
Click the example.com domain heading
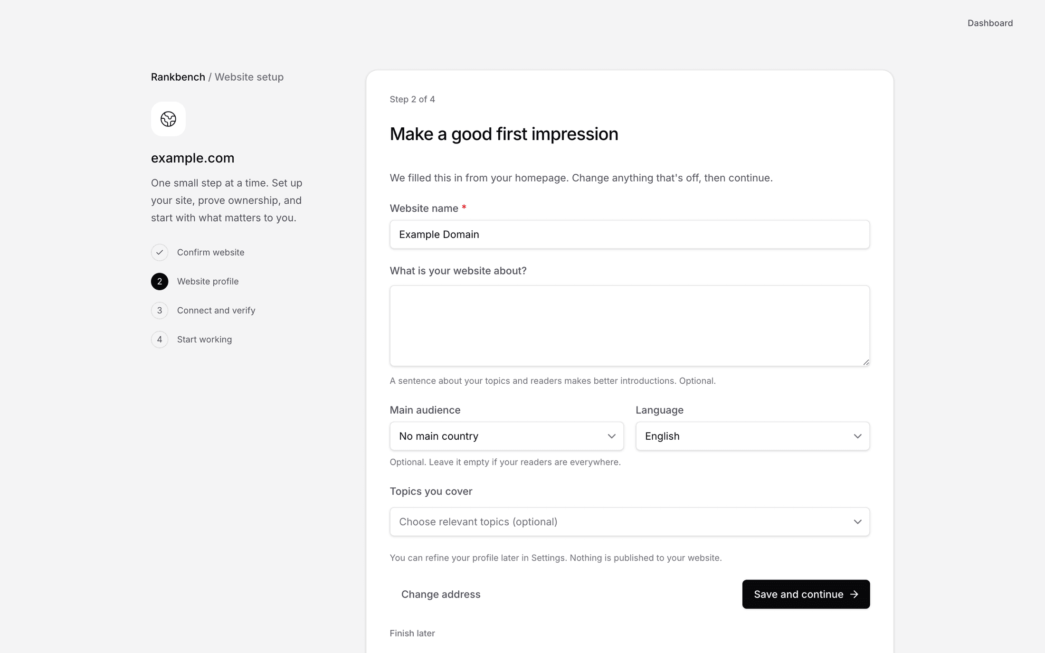pyautogui.click(x=192, y=158)
